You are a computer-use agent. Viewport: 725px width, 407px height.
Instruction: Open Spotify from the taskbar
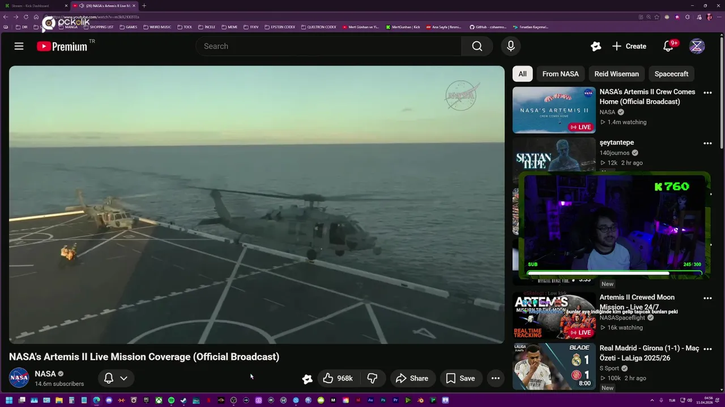171,400
